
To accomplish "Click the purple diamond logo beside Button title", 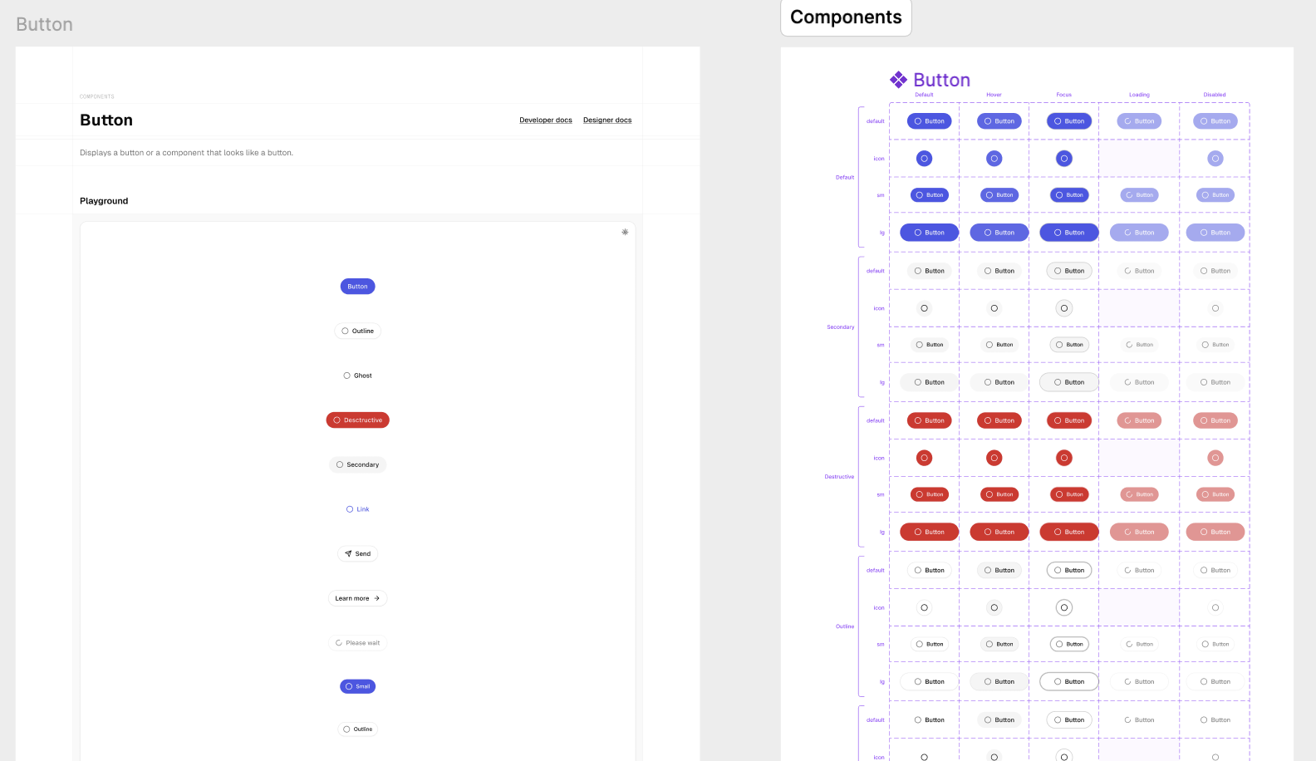I will tap(898, 80).
